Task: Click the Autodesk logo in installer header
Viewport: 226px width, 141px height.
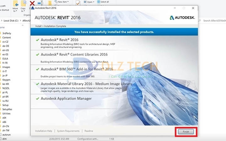Action: 182,18
